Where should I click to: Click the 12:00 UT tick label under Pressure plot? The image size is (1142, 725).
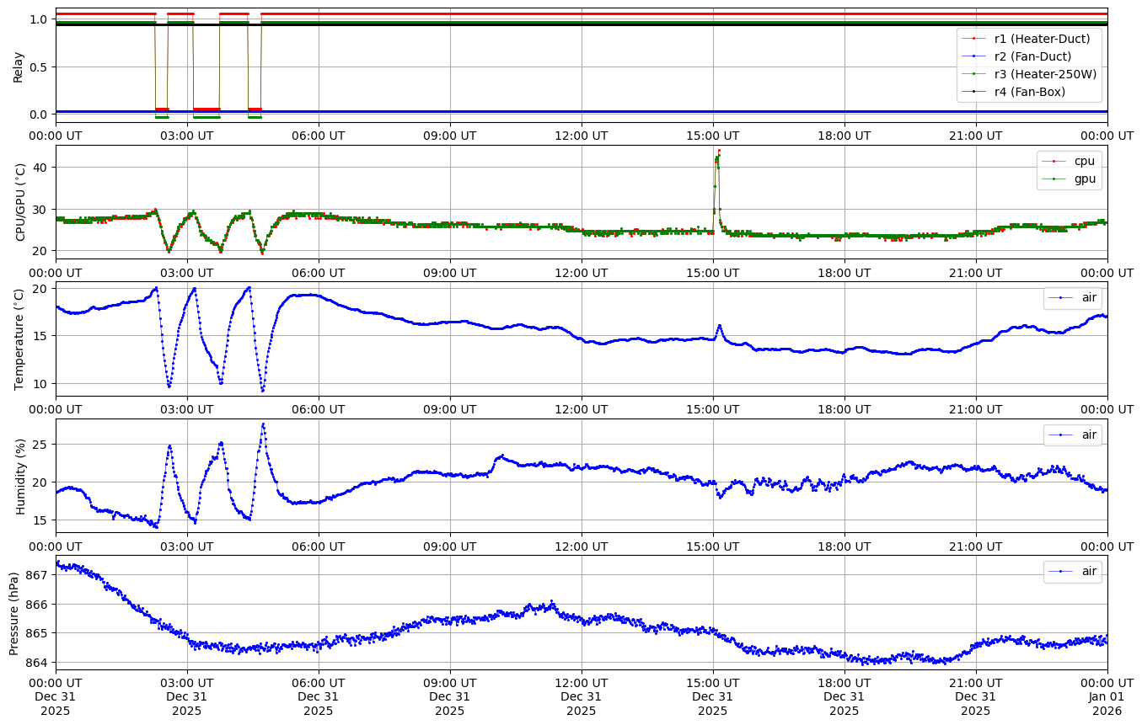(581, 682)
